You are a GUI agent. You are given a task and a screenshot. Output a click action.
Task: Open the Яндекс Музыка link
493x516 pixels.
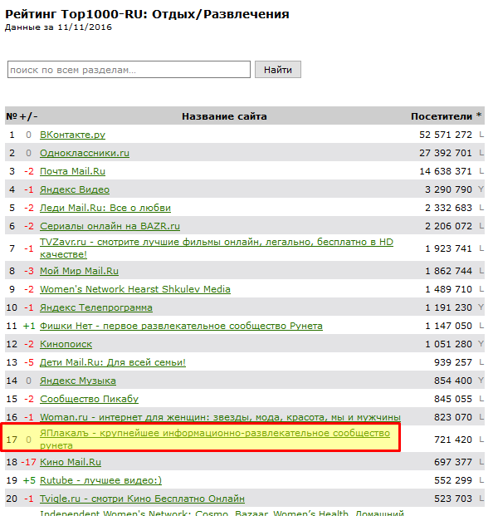(78, 381)
